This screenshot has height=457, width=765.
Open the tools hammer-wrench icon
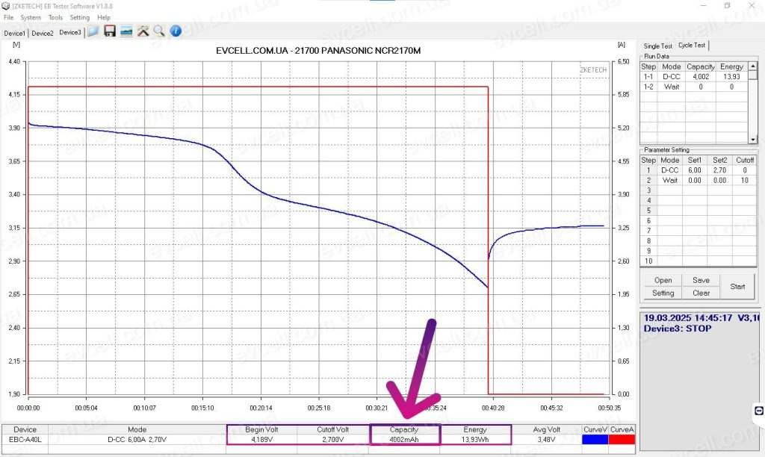coord(143,31)
